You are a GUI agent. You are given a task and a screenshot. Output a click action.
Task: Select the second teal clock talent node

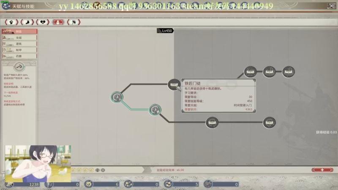coord(155,110)
